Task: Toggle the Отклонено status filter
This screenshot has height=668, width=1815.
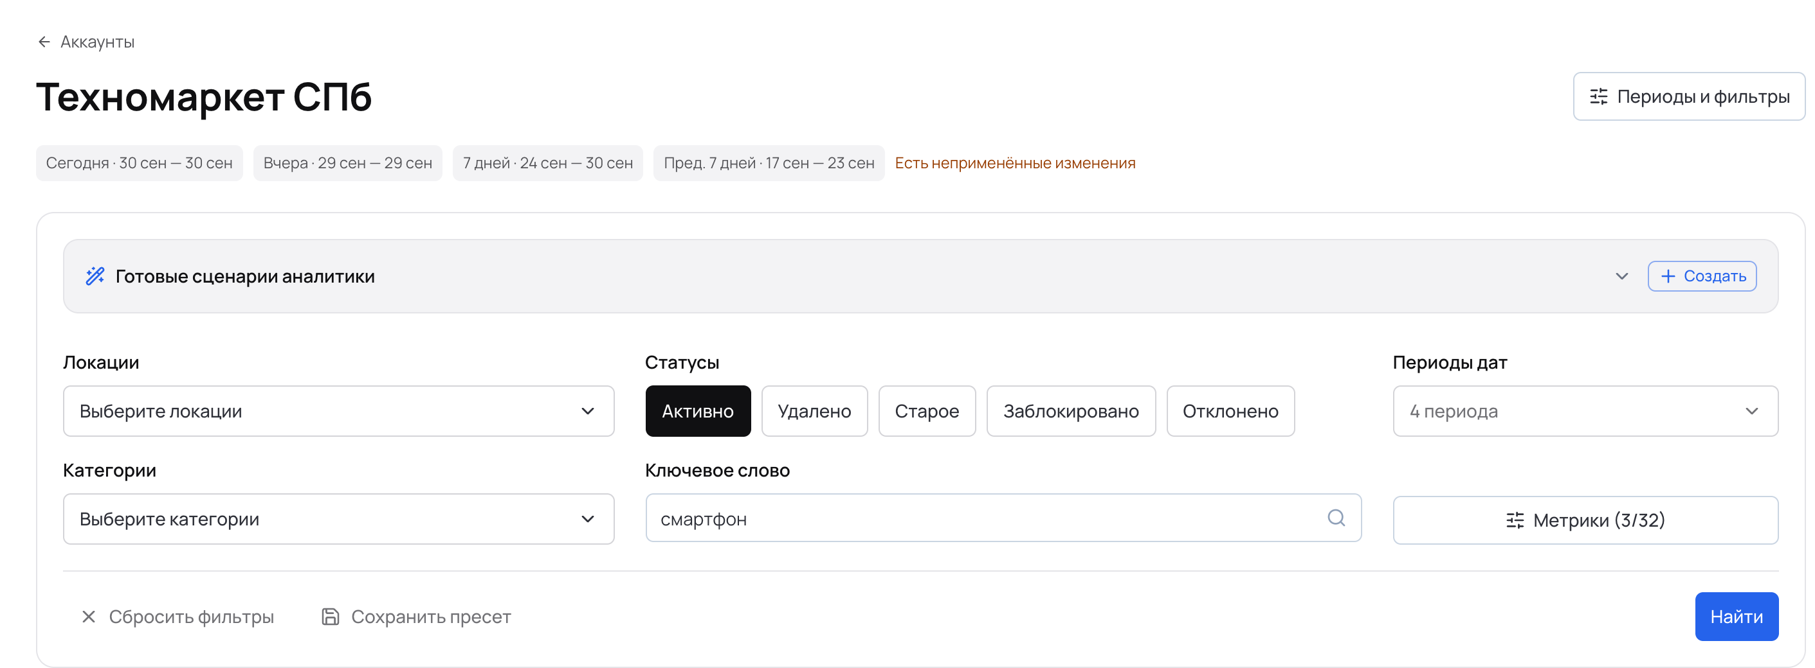Action: pos(1230,411)
